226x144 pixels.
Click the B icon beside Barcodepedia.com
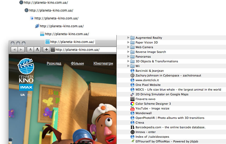coord(132,127)
